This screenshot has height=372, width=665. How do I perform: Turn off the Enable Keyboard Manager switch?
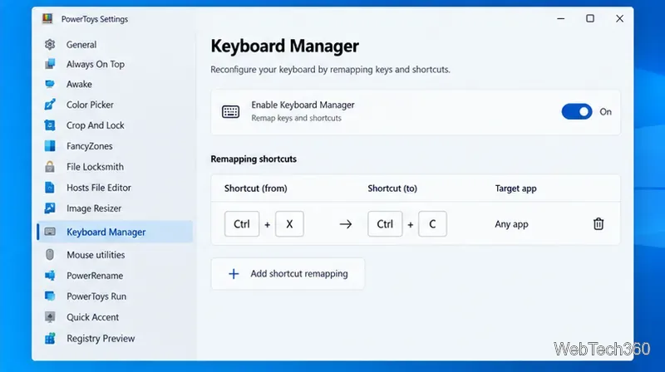coord(577,111)
